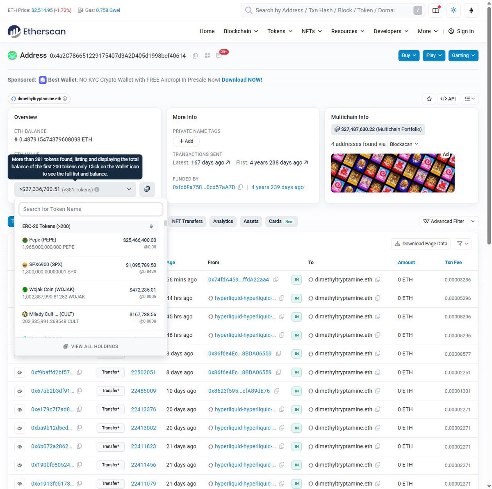Show the address QR code icon
The width and height of the screenshot is (492, 489).
click(x=207, y=56)
